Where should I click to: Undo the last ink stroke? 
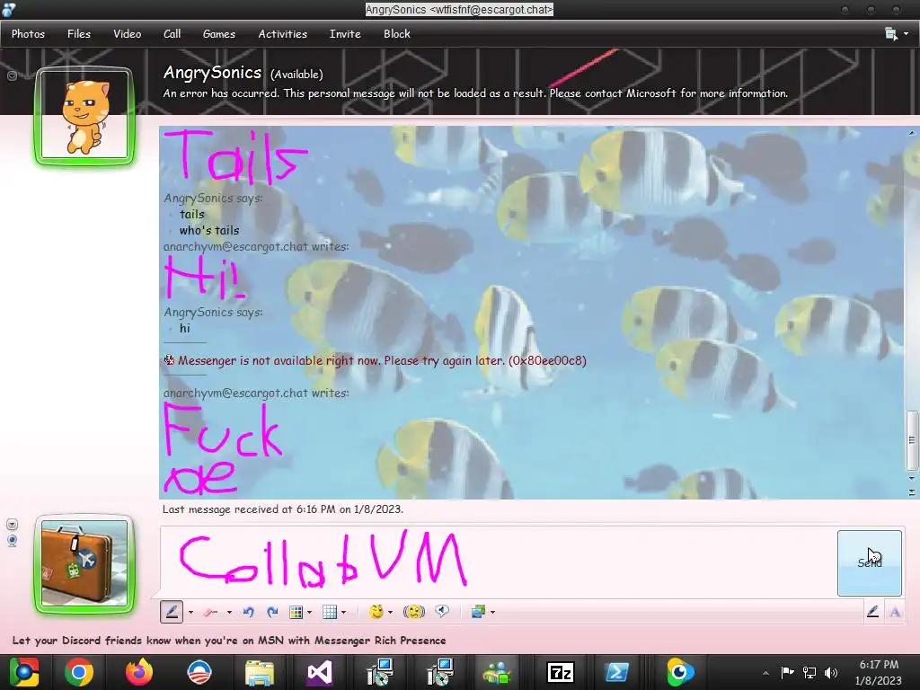tap(248, 612)
